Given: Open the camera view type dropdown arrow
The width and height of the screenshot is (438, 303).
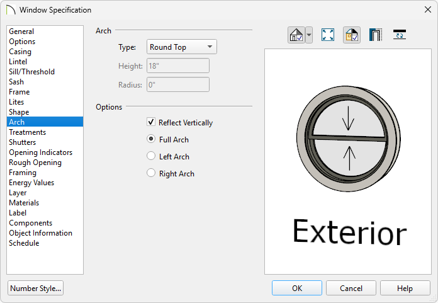Looking at the screenshot, I should [309, 35].
